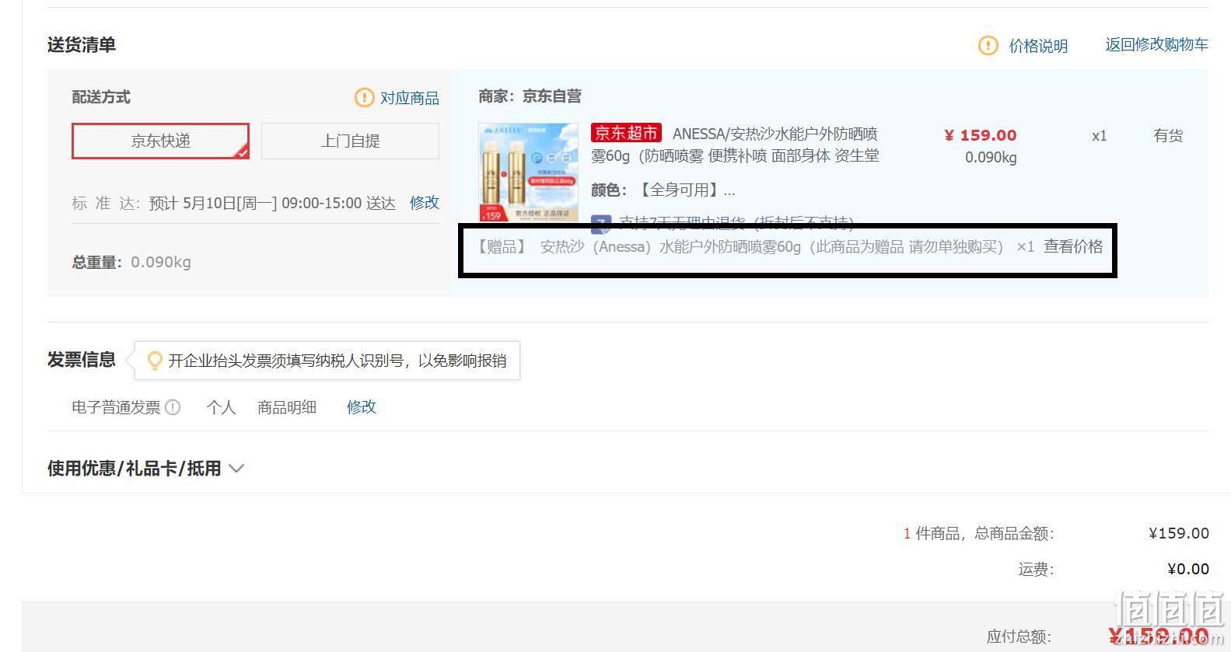Select 上门自提 pickup option
This screenshot has width=1231, height=652.
click(x=350, y=141)
